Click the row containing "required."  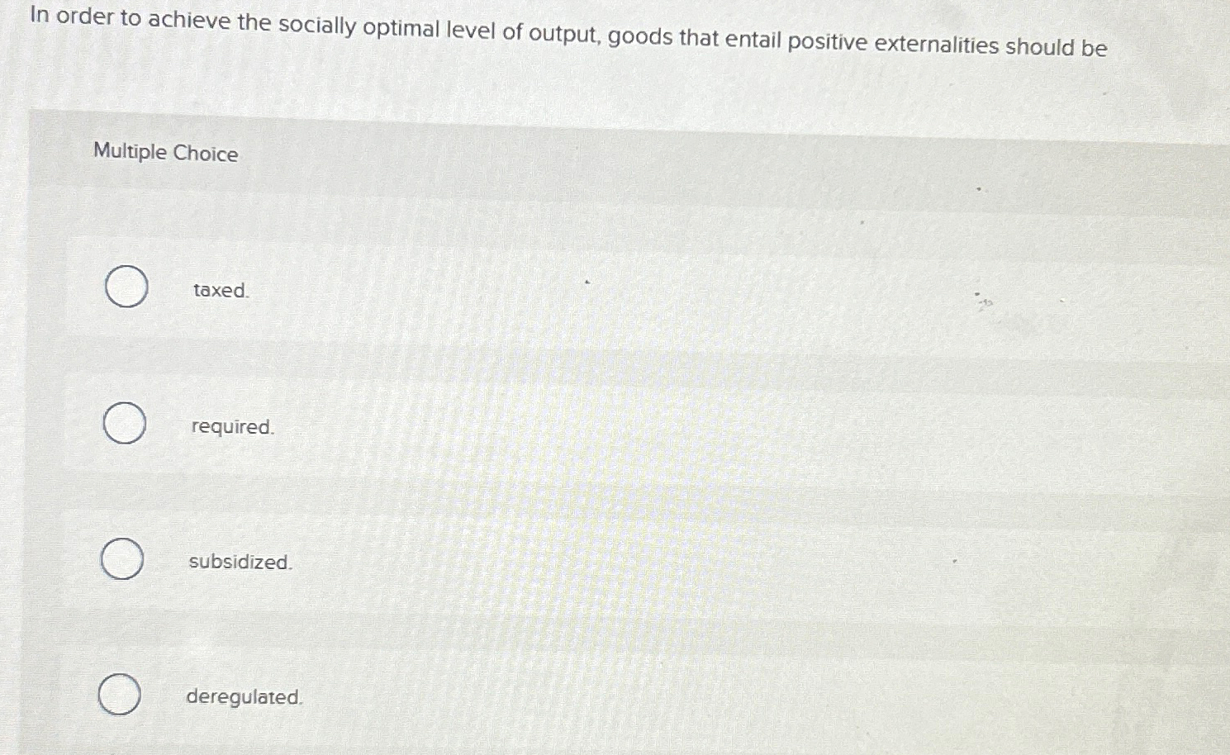click(x=578, y=425)
